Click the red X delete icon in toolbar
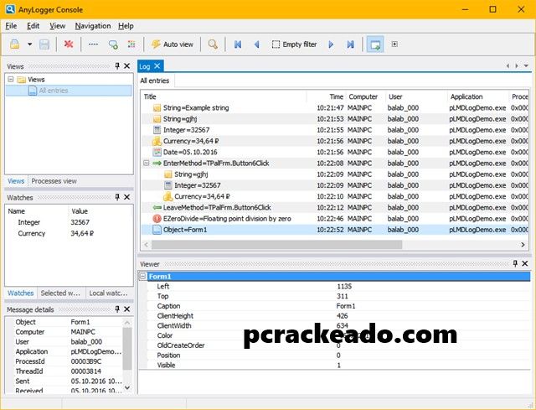 click(x=69, y=44)
